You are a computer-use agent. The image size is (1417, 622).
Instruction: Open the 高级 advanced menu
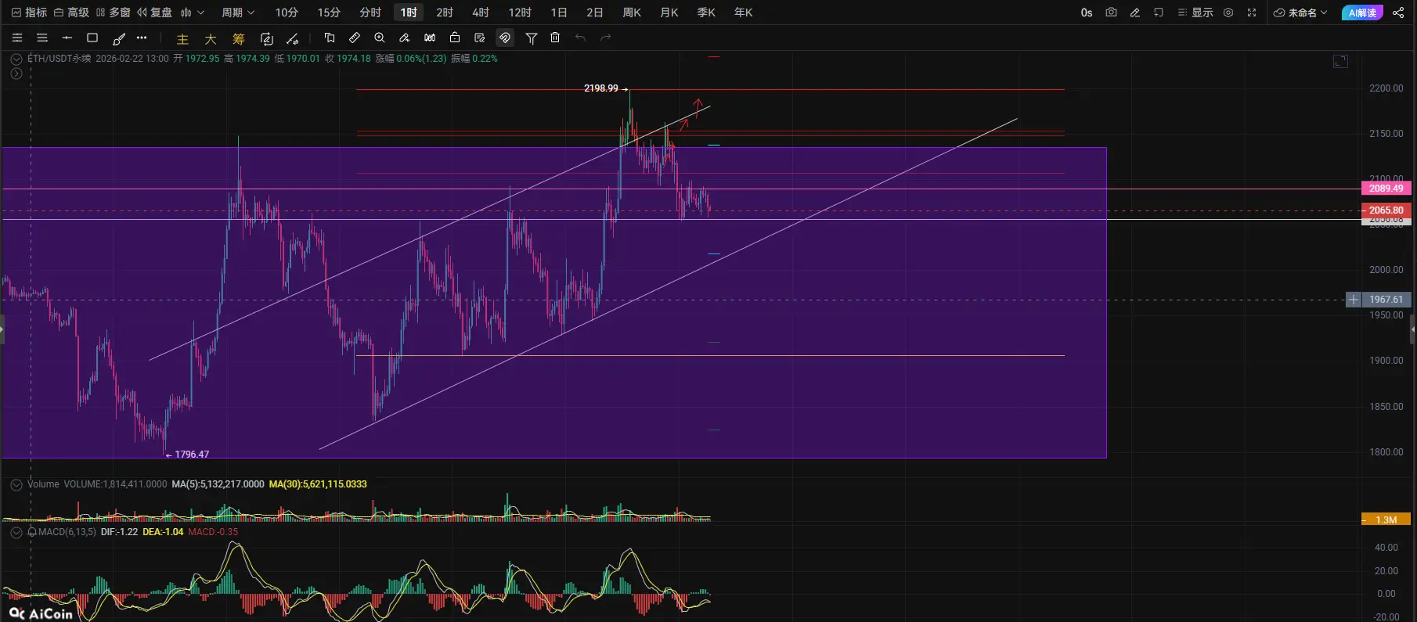coord(71,13)
